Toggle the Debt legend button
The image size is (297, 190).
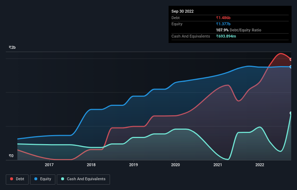click(x=17, y=179)
